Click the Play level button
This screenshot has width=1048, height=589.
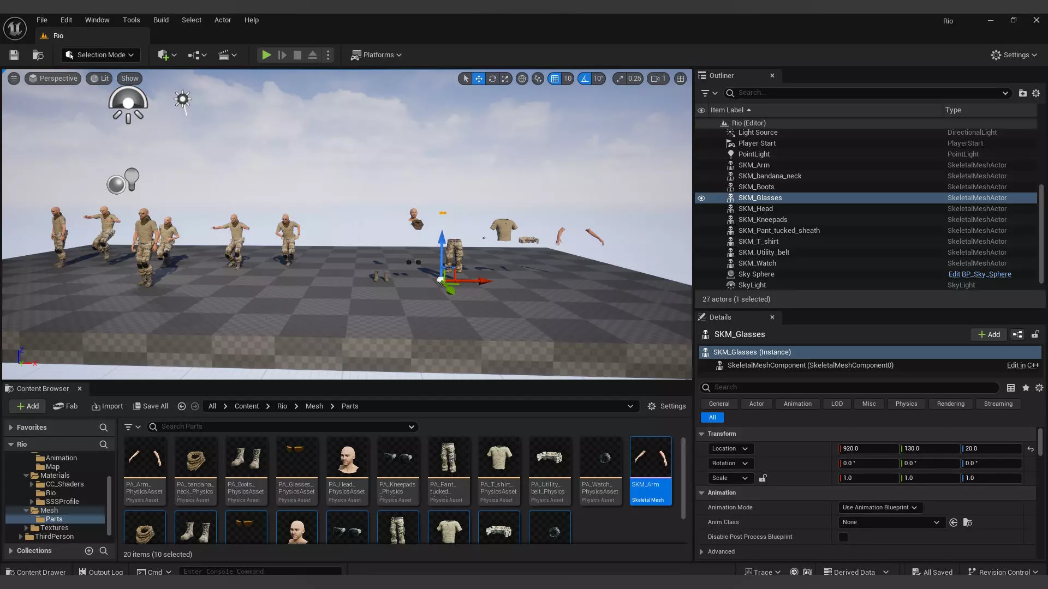point(266,55)
